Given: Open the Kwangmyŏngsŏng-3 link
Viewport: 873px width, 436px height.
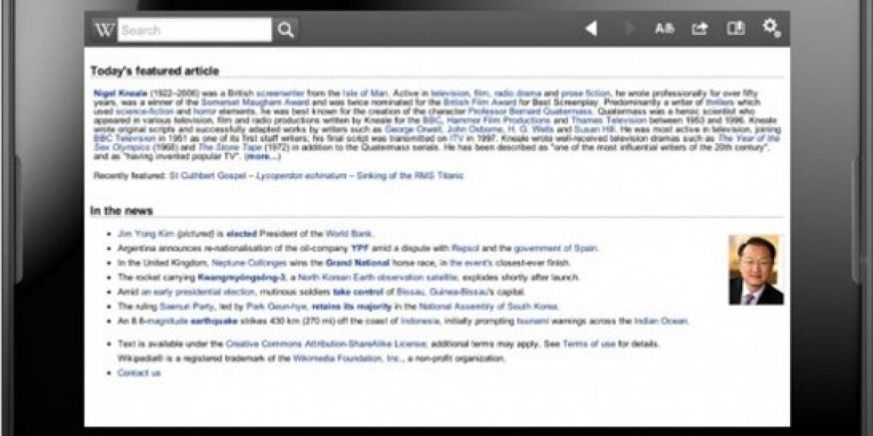Looking at the screenshot, I should (242, 278).
